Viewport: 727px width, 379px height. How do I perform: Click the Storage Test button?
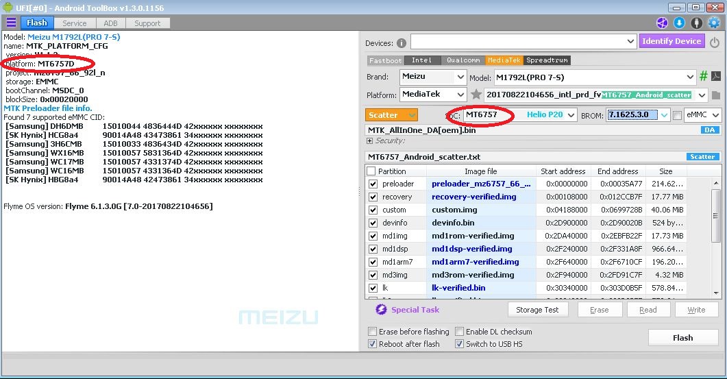[537, 310]
